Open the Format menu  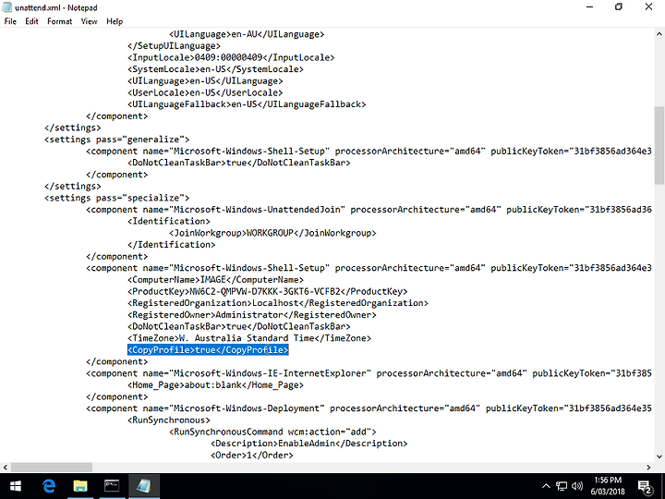click(59, 21)
